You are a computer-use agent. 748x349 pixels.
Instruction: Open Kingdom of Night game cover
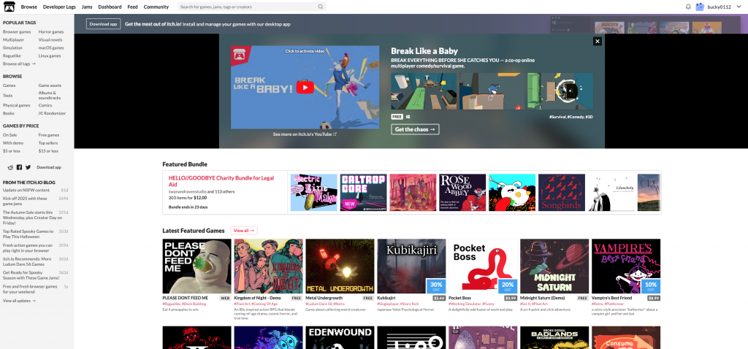[269, 266]
